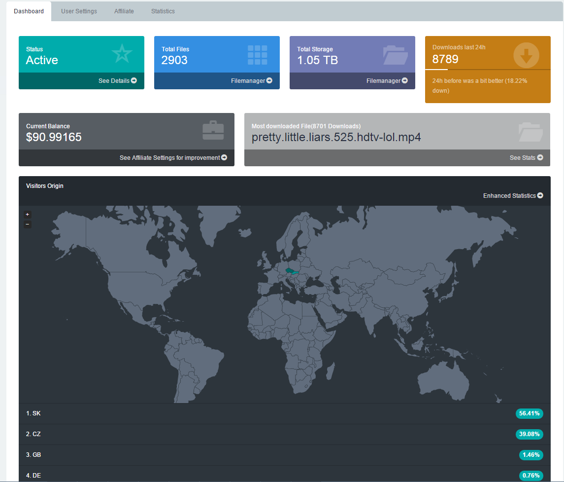This screenshot has width=564, height=482.
Task: Click See Stats for most downloaded file
Action: 526,158
